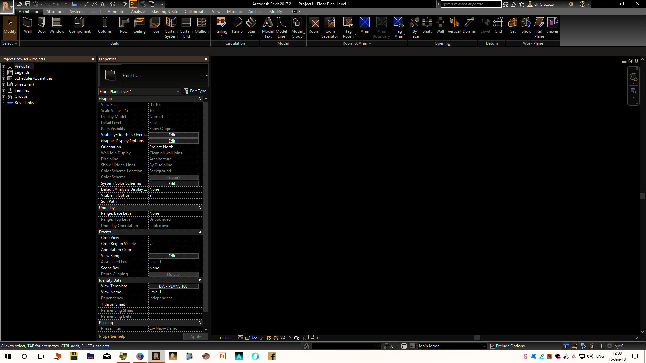Image resolution: width=646 pixels, height=363 pixels.
Task: Click the keyword search input field
Action: [x=470, y=4]
